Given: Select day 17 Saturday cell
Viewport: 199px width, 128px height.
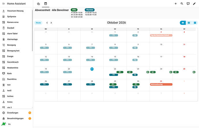Looking at the screenshot, I should tap(161, 60).
